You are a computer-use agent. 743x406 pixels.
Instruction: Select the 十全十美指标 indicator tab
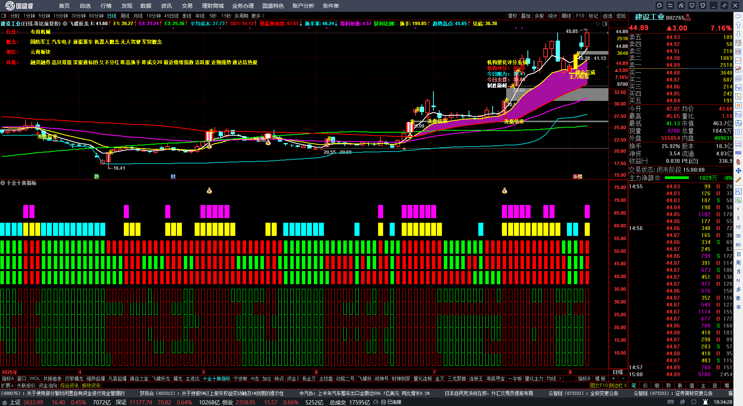pos(216,379)
